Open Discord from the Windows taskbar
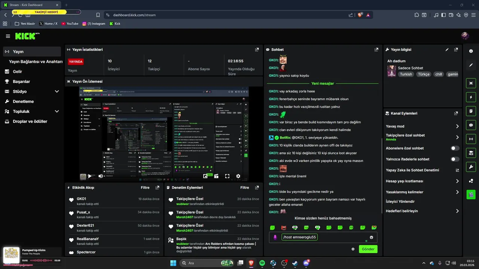Image resolution: width=479 pixels, height=269 pixels. (306, 263)
